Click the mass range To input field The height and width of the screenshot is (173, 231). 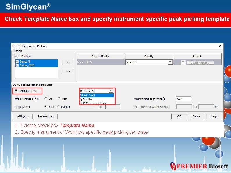click(113, 107)
